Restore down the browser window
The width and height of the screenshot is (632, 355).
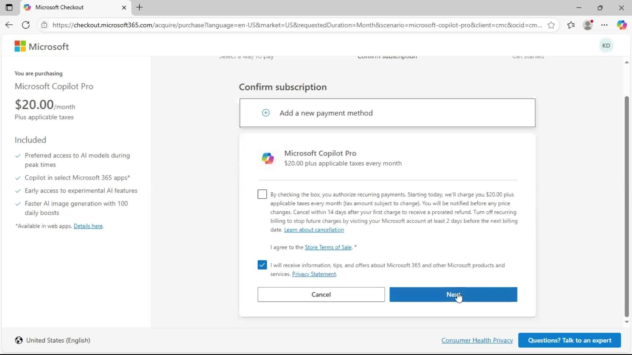[x=600, y=7]
